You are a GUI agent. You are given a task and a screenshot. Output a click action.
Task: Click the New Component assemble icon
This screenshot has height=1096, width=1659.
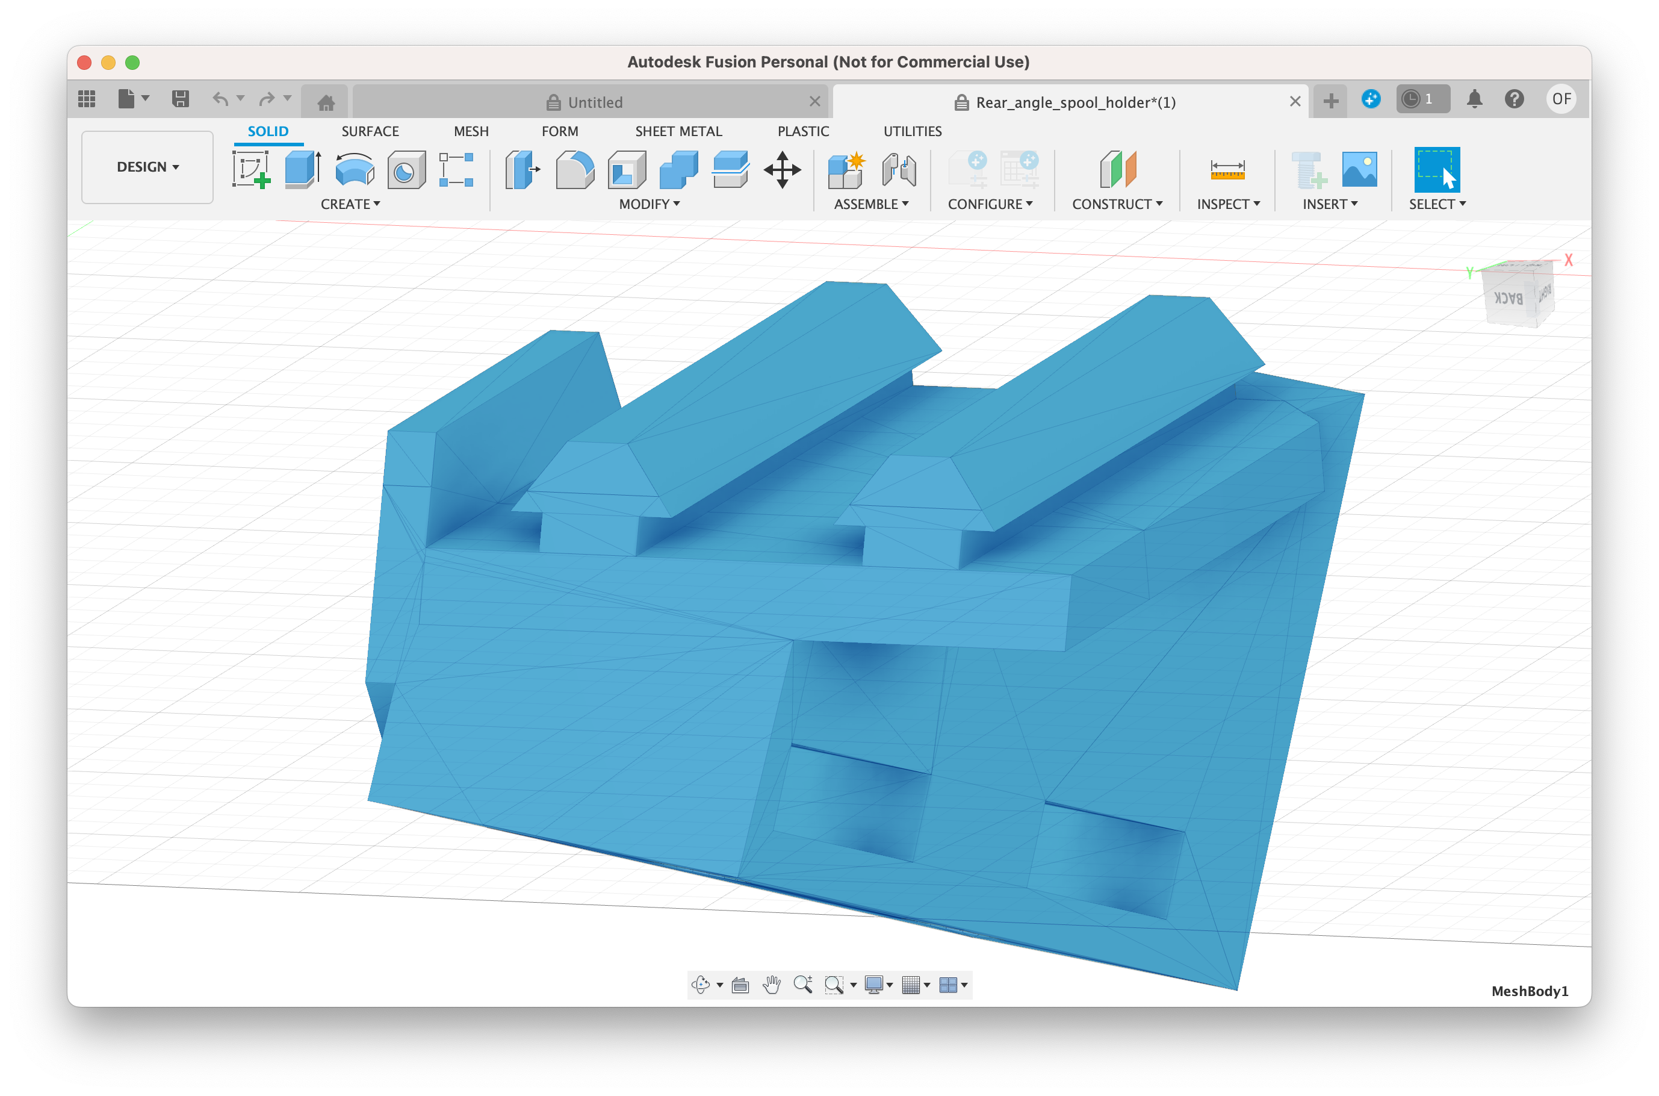[x=846, y=170]
